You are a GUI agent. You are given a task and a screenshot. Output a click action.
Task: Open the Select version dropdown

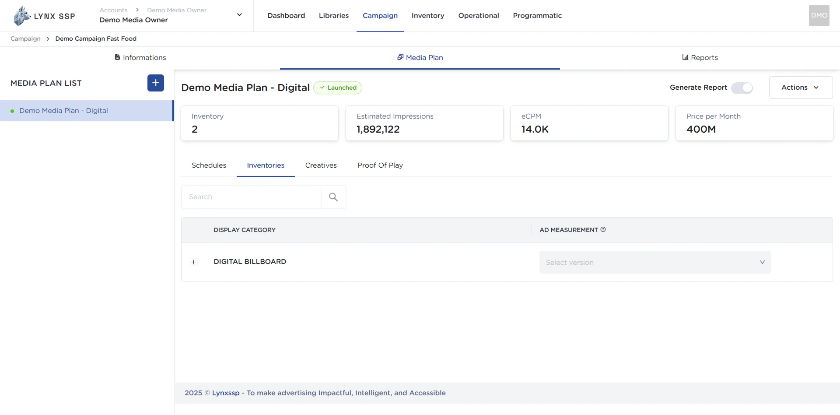click(654, 262)
